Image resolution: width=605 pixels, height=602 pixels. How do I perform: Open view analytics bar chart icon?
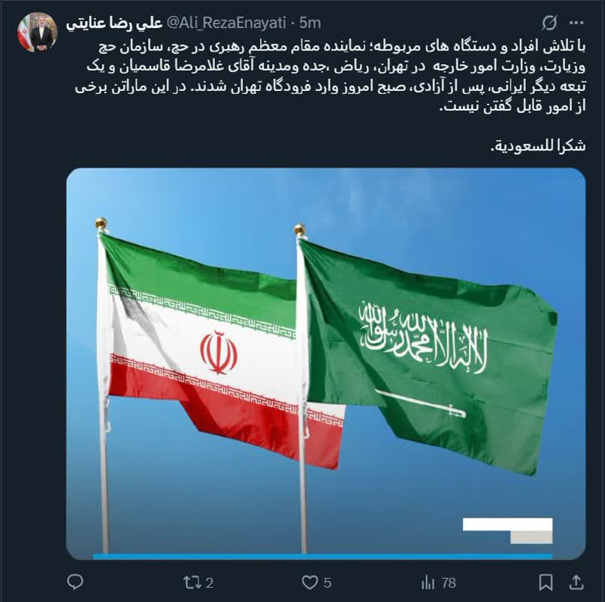[428, 582]
